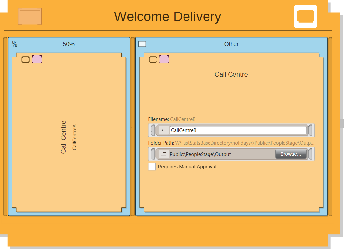Click the vertical bar between 50% and Other panels
The image size is (344, 250).
pos(133,127)
